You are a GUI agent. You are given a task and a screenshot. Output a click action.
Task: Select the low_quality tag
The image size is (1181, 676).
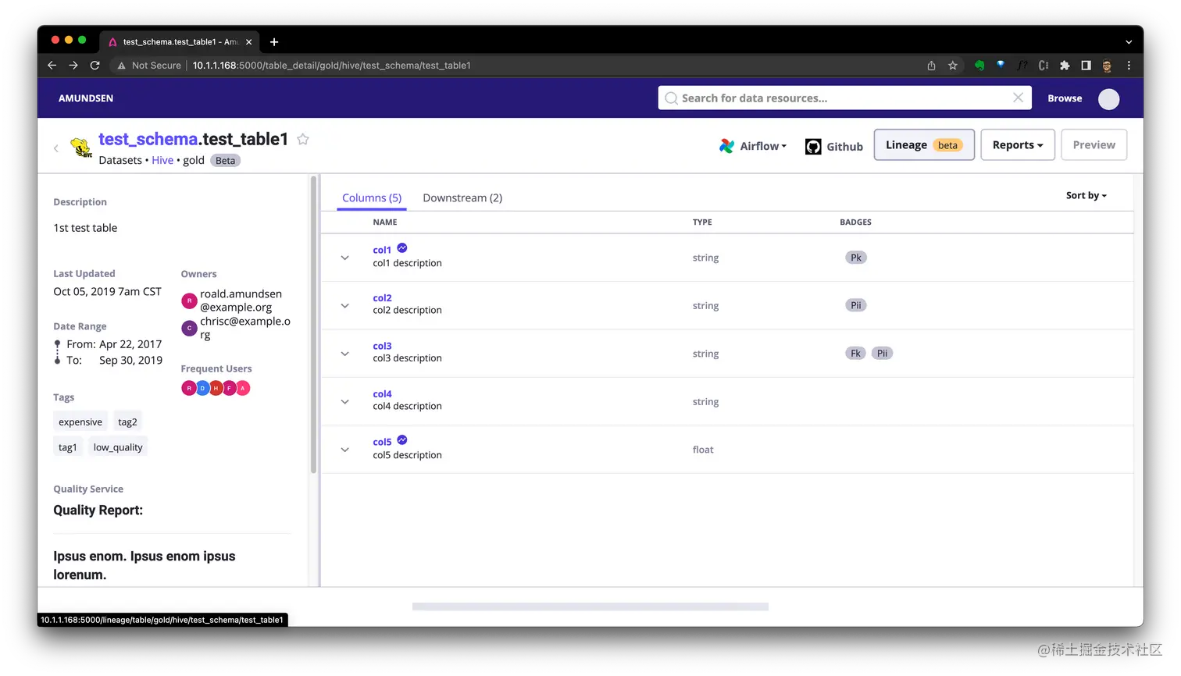tap(118, 447)
